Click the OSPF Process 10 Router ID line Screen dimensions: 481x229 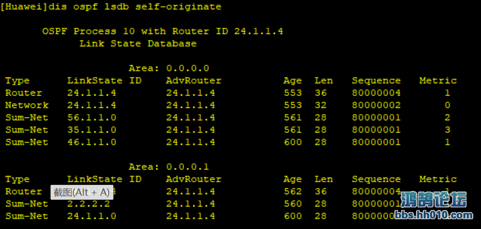tap(162, 31)
